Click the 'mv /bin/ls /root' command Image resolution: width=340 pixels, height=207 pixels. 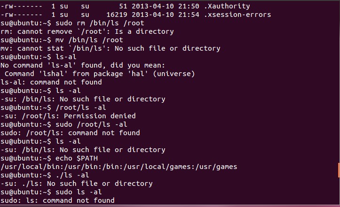[89, 40]
